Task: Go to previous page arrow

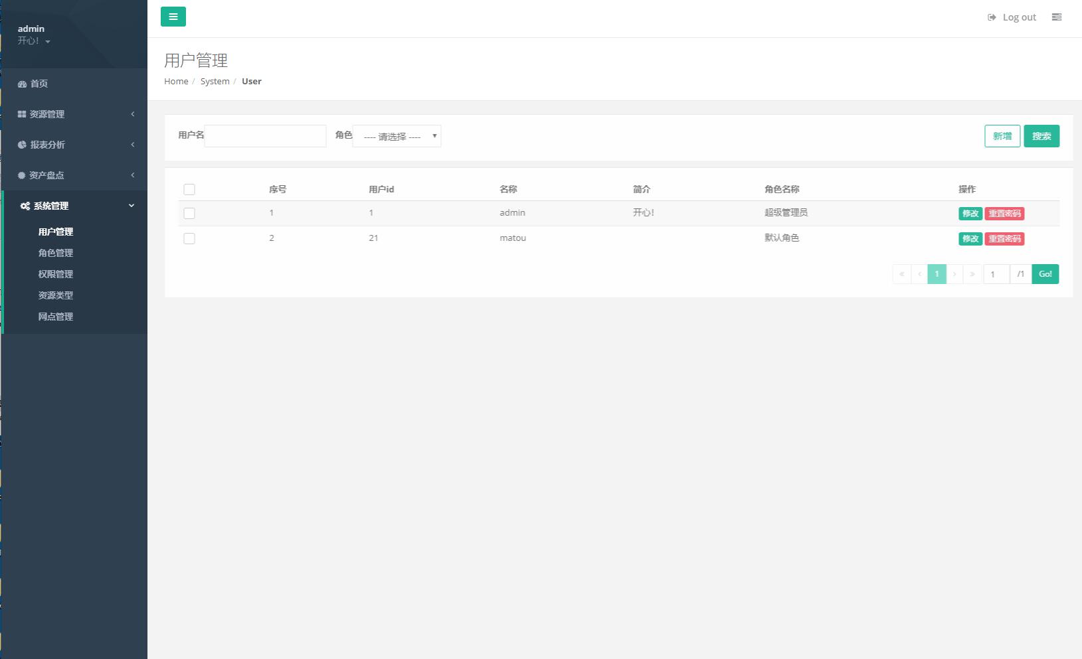Action: [919, 274]
